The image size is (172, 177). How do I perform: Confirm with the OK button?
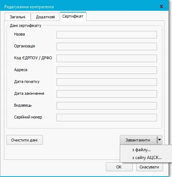pyautogui.click(x=119, y=167)
